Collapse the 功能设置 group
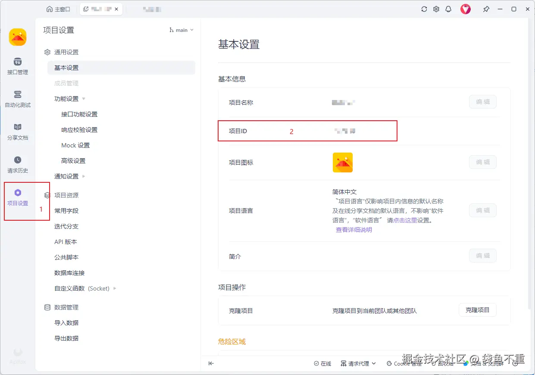535x375 pixels. point(84,99)
